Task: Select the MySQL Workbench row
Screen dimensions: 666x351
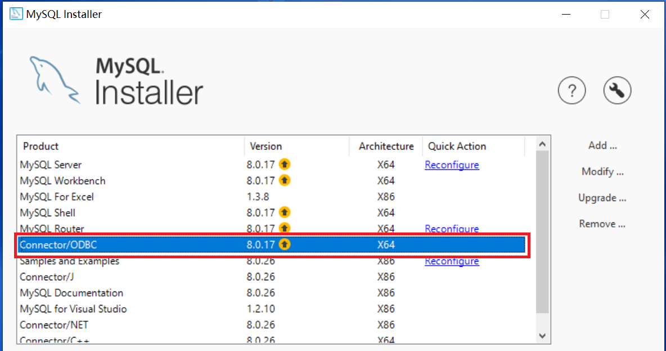Action: point(272,181)
